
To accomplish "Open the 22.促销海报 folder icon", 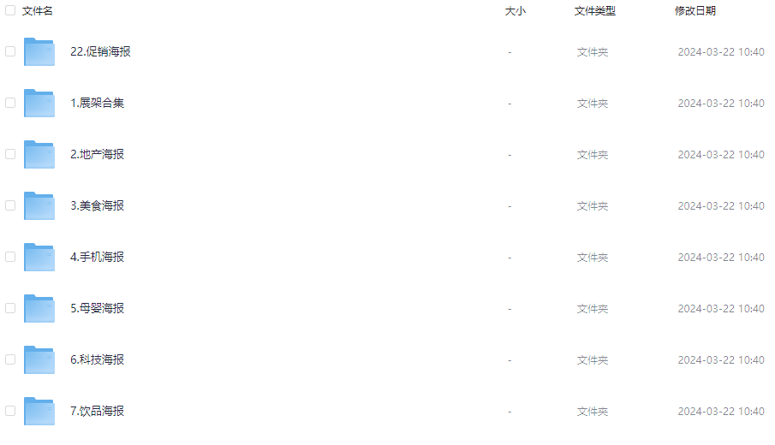I will [39, 52].
